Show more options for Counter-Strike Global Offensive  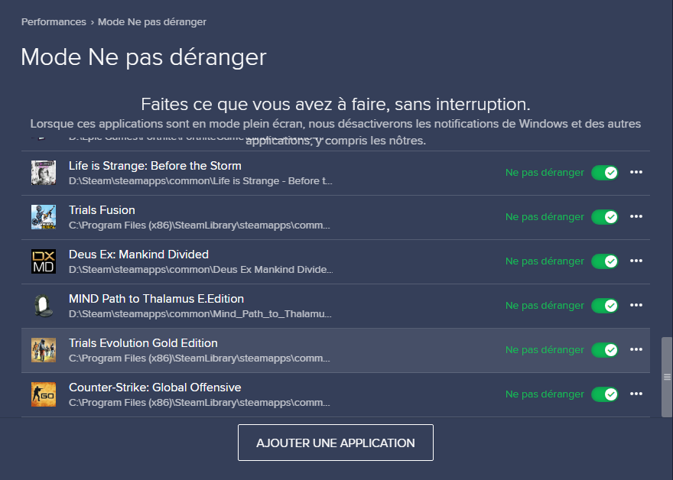(x=636, y=394)
